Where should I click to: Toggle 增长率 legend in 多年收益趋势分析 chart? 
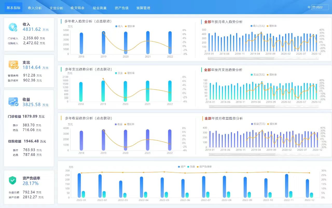click(129, 124)
